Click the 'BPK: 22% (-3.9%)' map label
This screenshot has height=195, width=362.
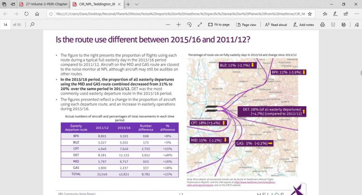click(289, 72)
